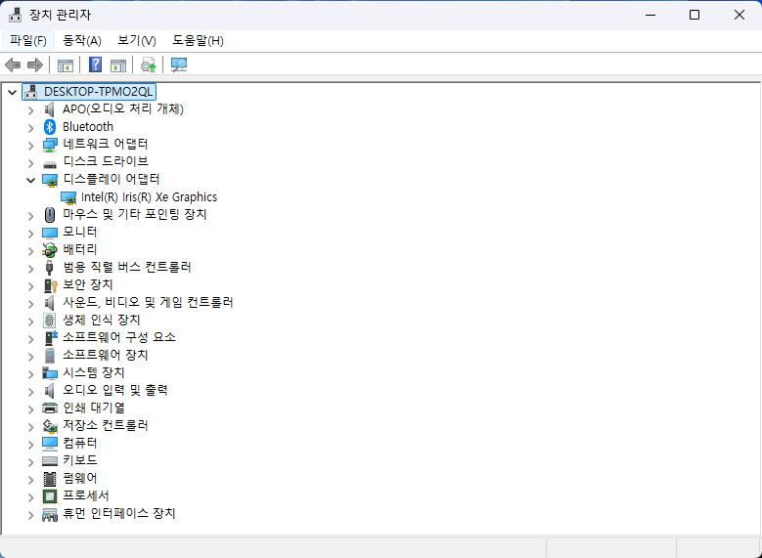
Task: Click the printer icon for 인쇄 대기열
Action: (x=50, y=408)
